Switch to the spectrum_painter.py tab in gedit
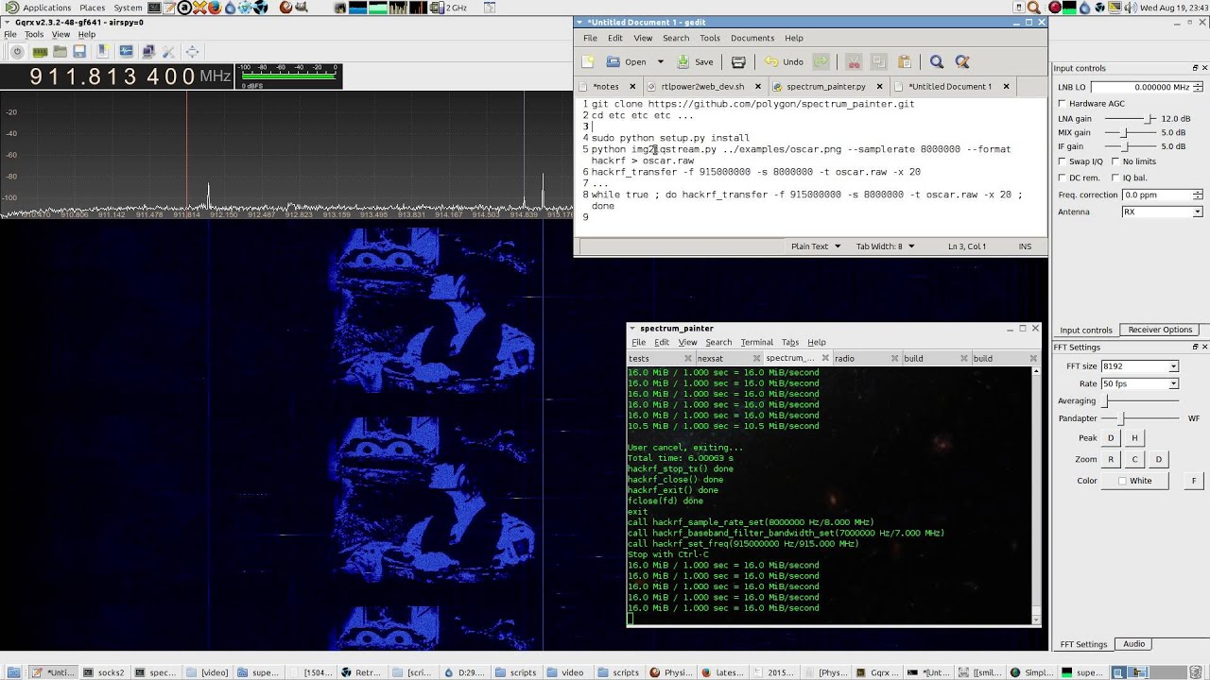Screen dimensions: 1210x680 tap(825, 87)
